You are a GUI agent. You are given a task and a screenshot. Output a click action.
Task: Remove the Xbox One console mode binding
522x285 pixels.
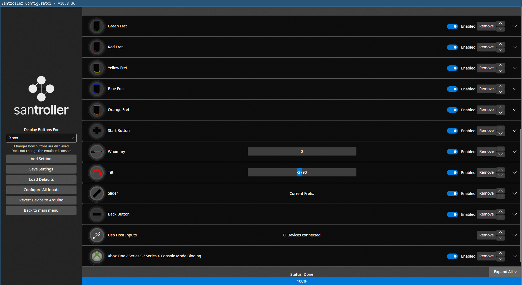point(486,256)
